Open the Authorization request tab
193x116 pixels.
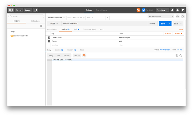(x=52, y=29)
